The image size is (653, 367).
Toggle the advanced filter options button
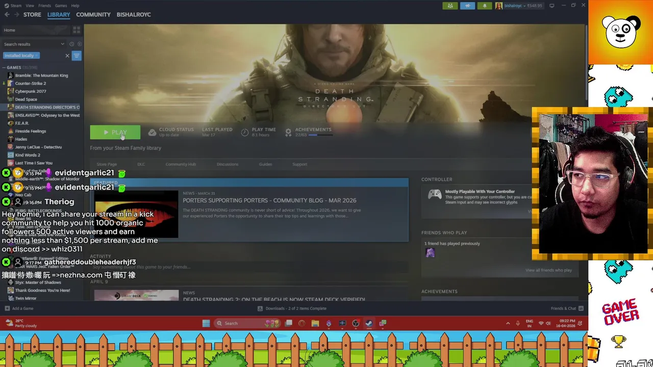click(77, 56)
